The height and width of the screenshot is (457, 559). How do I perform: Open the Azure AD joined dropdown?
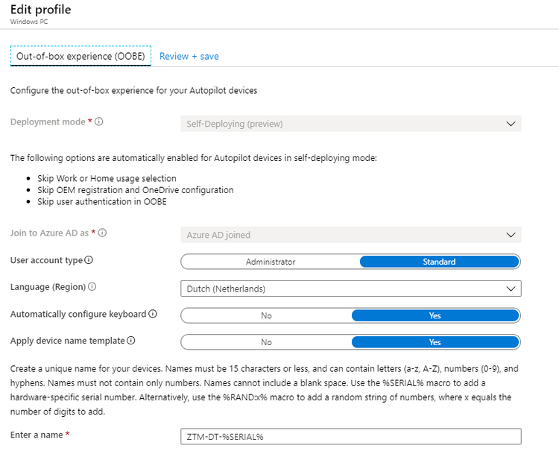pos(350,235)
